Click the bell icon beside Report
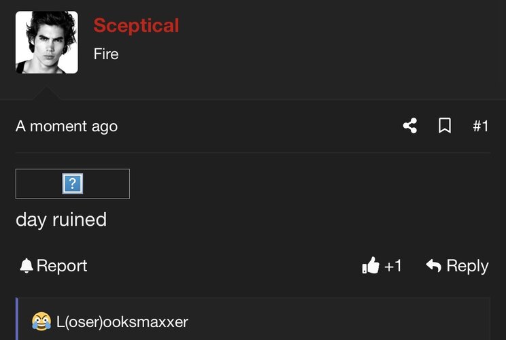The height and width of the screenshot is (340, 506). (27, 266)
